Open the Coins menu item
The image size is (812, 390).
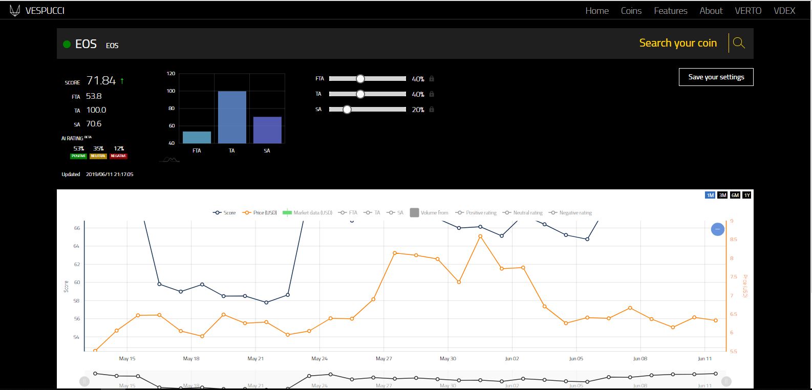(631, 11)
